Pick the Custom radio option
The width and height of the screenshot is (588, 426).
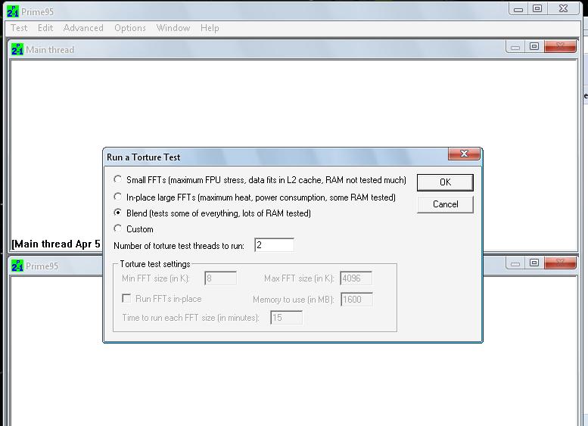(118, 229)
